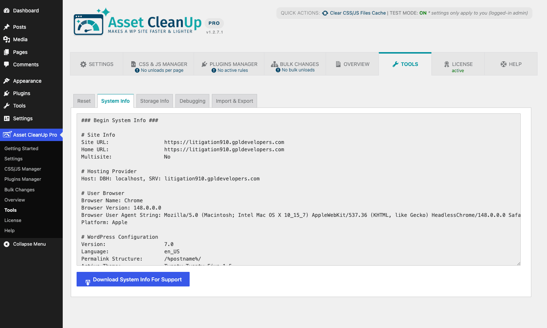Click the wrench icon on TOOLS tab
Screen dimensions: 547x328
click(396, 64)
